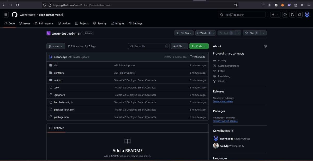Switch to the Actions tab
313x161 pixels.
click(64, 23)
